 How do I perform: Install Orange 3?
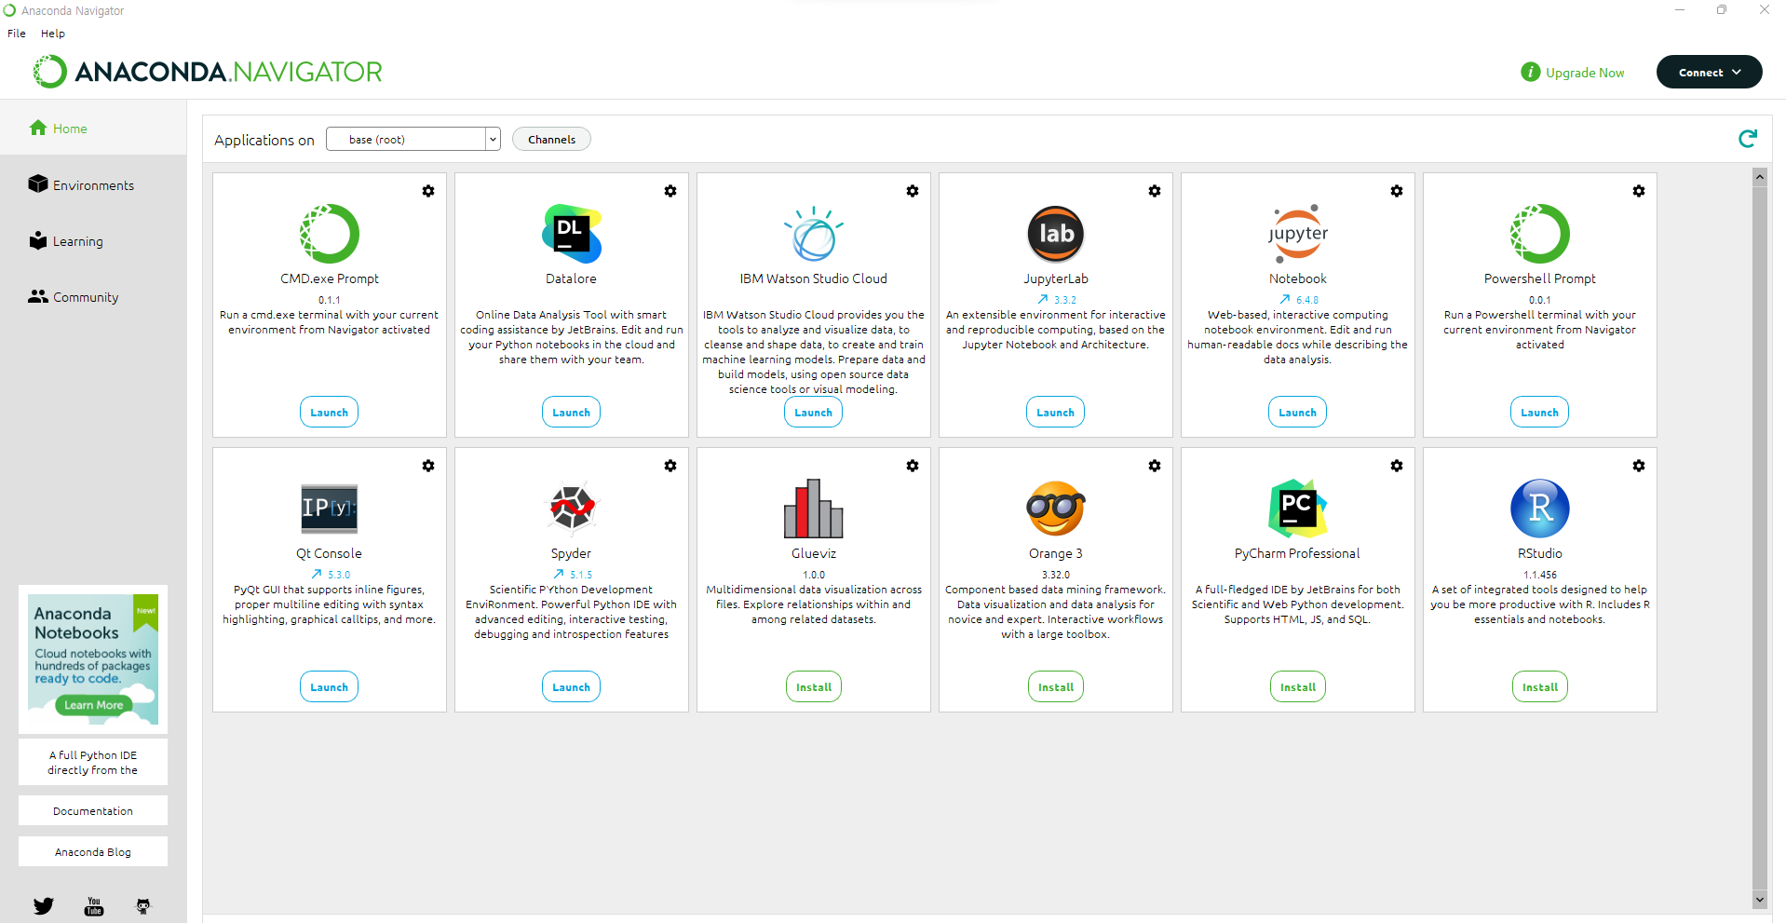(1056, 686)
